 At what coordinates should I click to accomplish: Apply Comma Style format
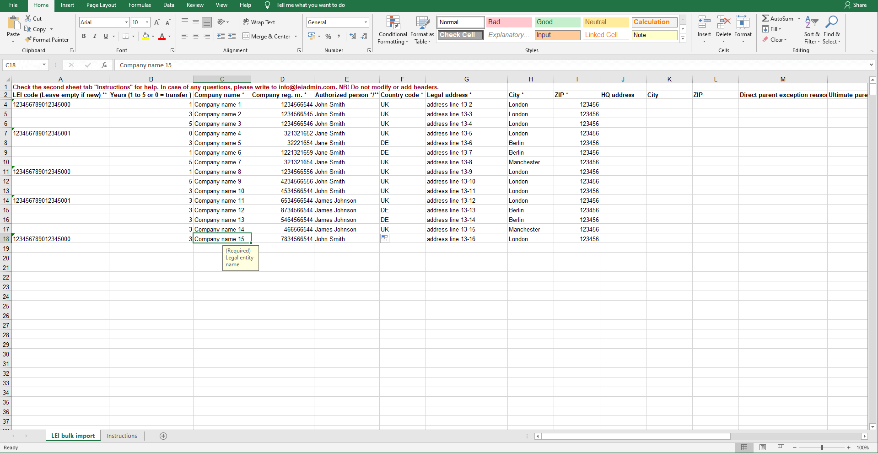click(339, 36)
